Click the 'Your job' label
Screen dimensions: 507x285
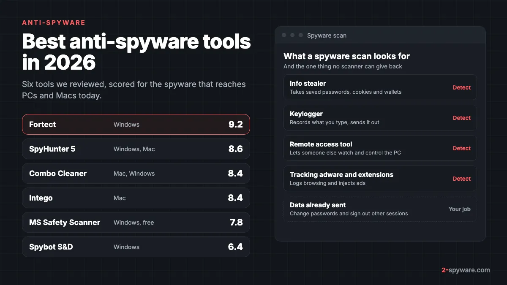point(460,209)
